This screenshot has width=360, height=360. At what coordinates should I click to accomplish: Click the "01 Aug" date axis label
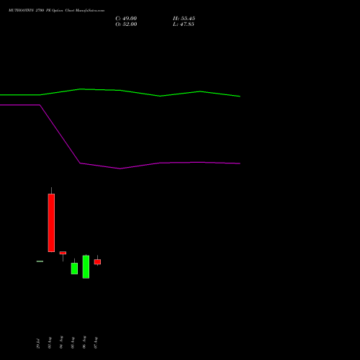(x=50, y=343)
